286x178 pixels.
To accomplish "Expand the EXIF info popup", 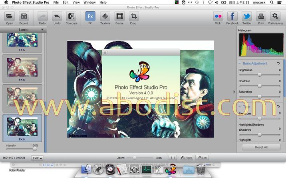I will coord(37,158).
